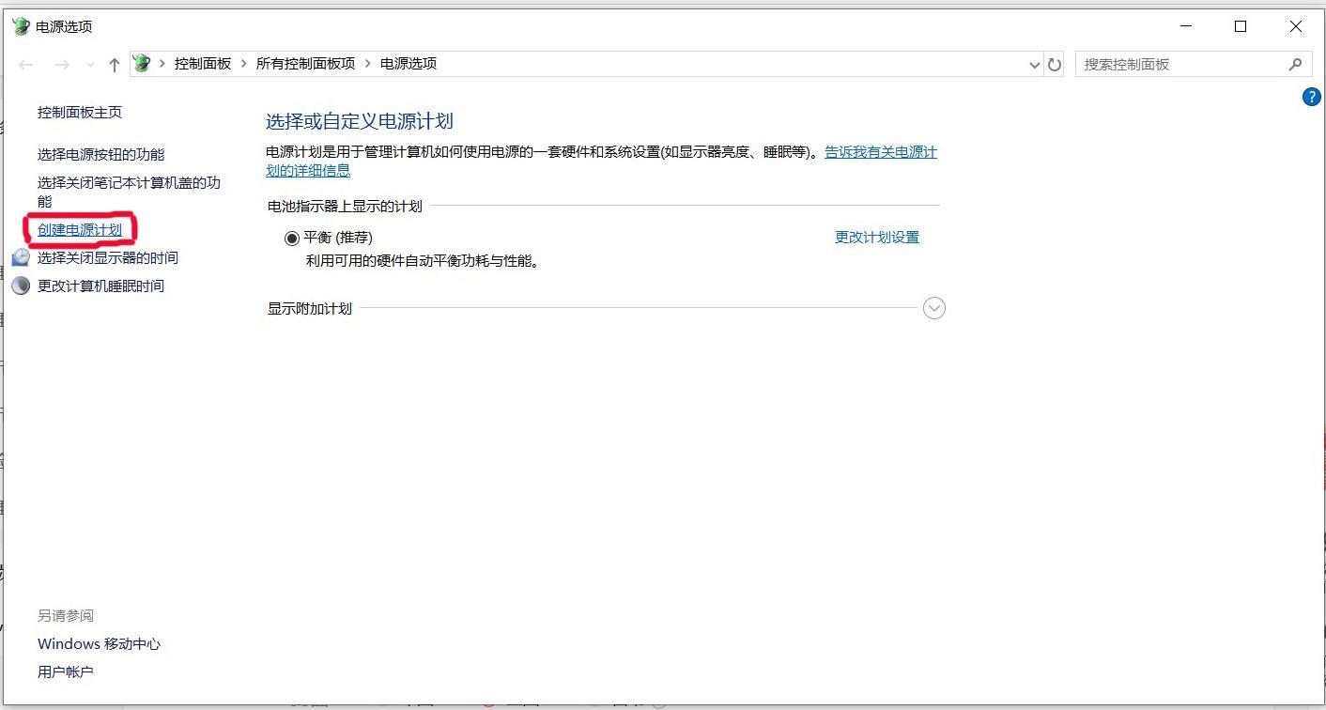Open the blue help question mark
The height and width of the screenshot is (710, 1326).
1312,97
